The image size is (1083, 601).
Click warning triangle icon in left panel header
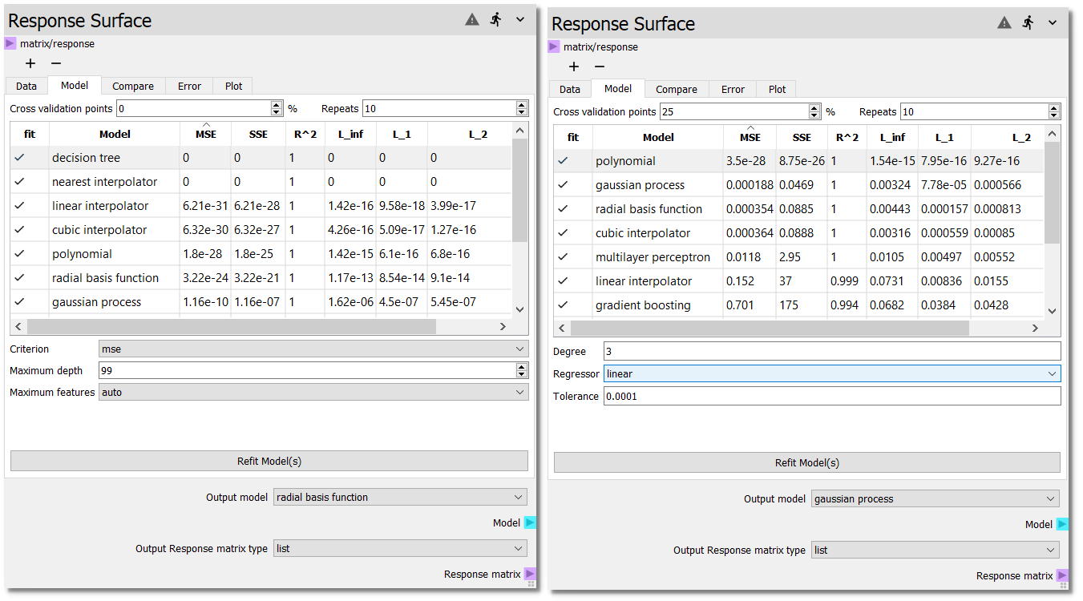pos(472,20)
